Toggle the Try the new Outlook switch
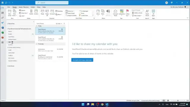Image resolution: width=190 pixels, height=107 pixels. pyautogui.click(x=186, y=7)
